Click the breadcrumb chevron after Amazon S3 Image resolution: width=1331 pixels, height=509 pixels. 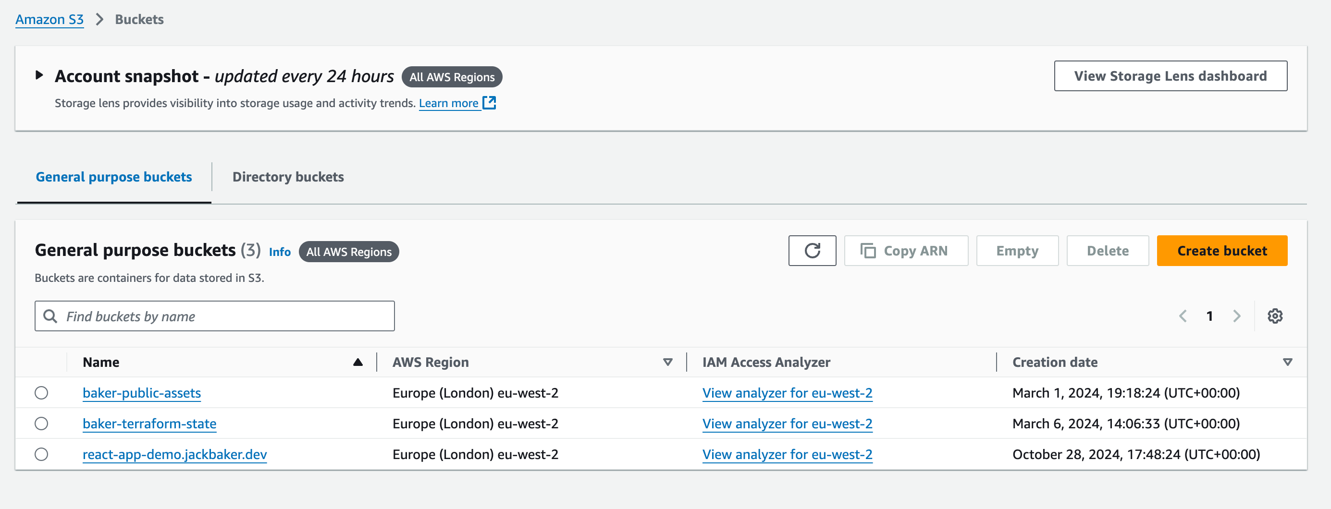pyautogui.click(x=100, y=20)
